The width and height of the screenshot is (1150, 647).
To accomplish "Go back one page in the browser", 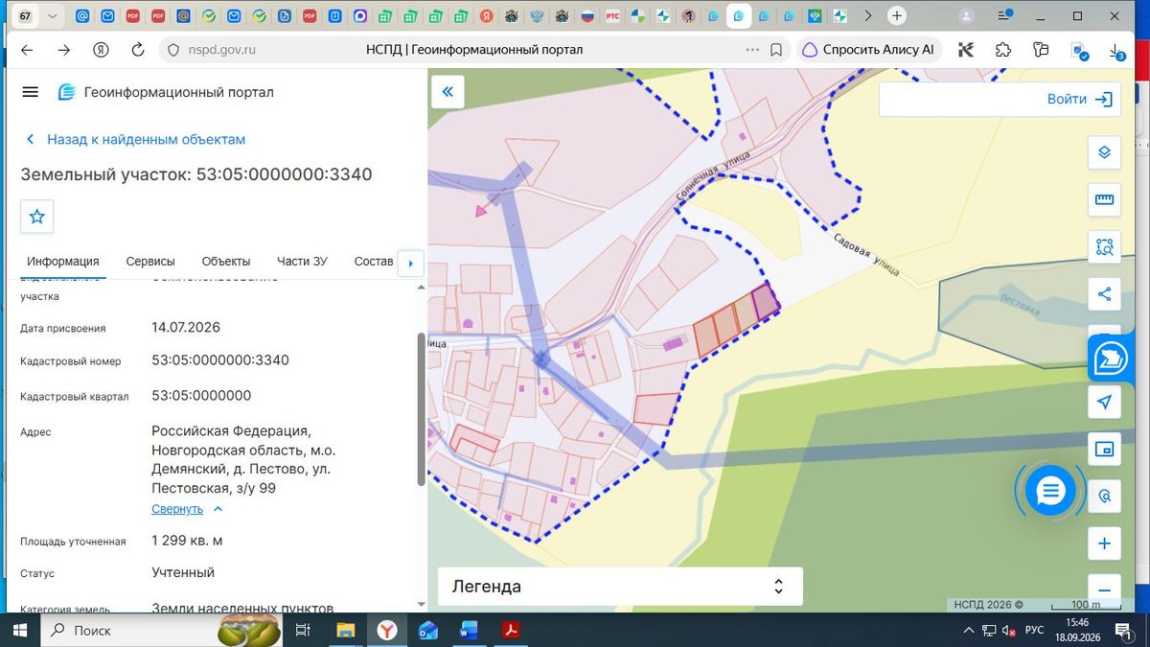I will pos(27,50).
